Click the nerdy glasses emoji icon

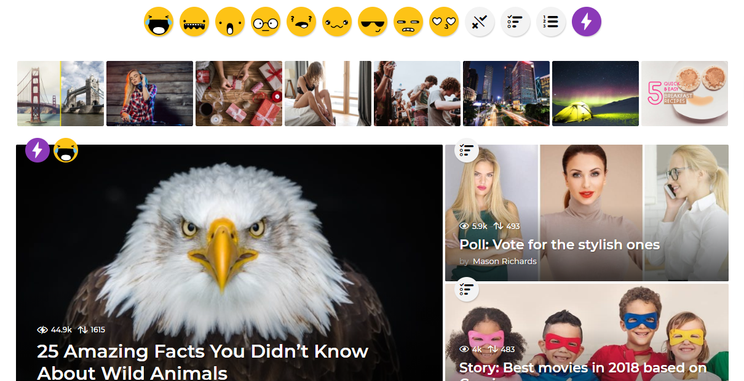(x=266, y=22)
